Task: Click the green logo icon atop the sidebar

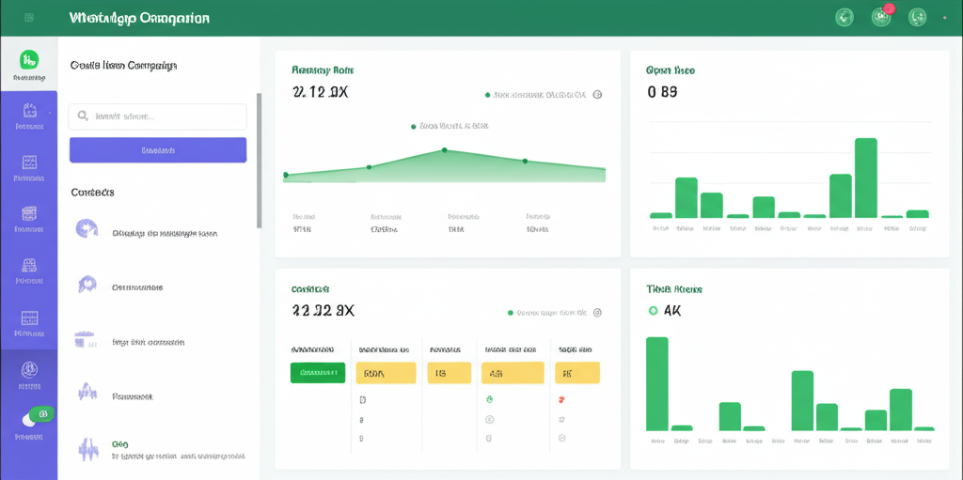Action: (29, 59)
